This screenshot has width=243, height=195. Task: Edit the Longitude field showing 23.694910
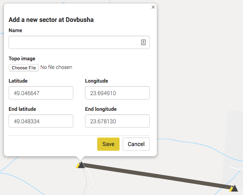pos(117,93)
